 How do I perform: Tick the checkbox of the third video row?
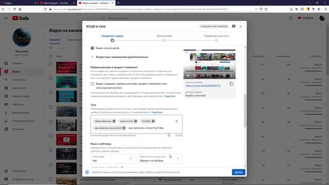(x=50, y=92)
